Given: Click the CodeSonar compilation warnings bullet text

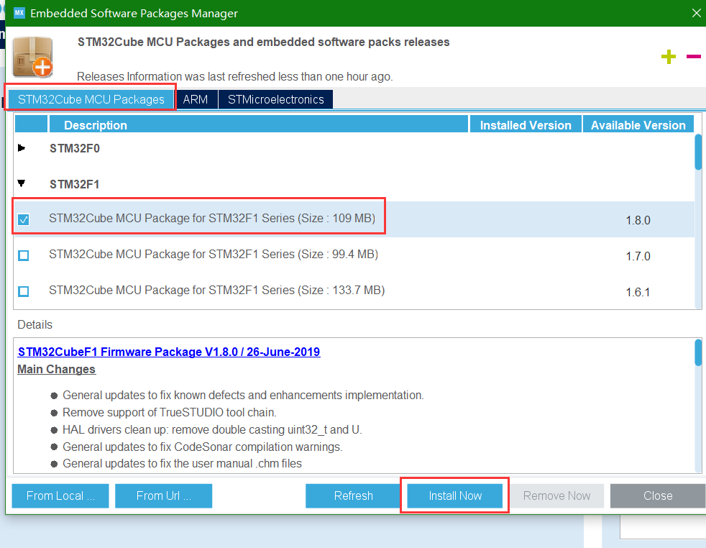Looking at the screenshot, I should coord(203,447).
